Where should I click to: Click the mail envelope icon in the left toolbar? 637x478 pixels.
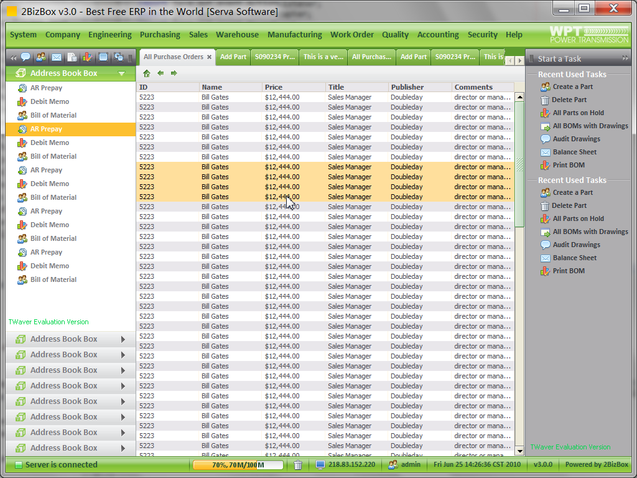[57, 57]
